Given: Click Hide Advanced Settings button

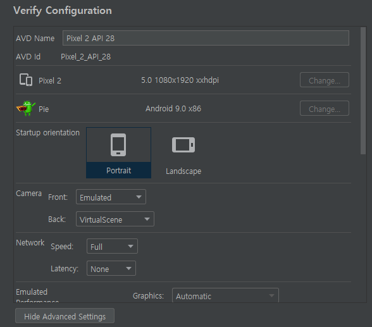Looking at the screenshot, I should 65,316.
